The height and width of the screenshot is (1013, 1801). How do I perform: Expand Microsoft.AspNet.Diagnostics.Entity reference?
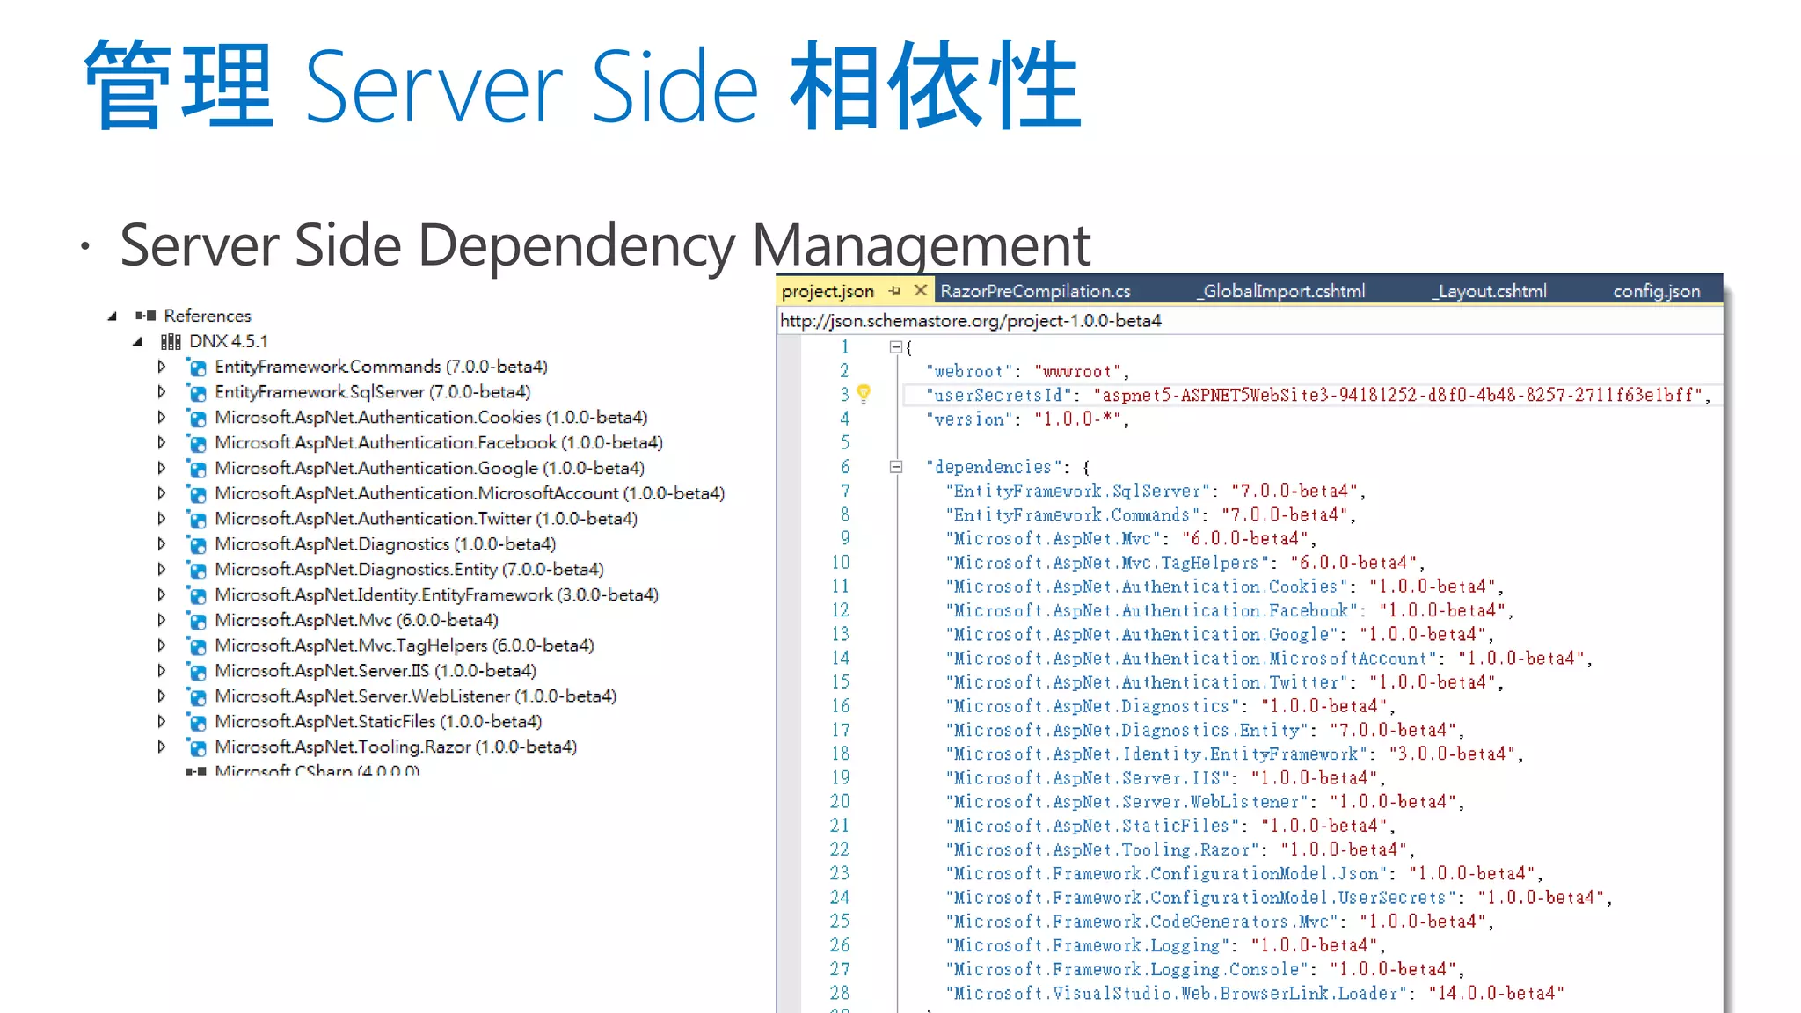point(162,570)
